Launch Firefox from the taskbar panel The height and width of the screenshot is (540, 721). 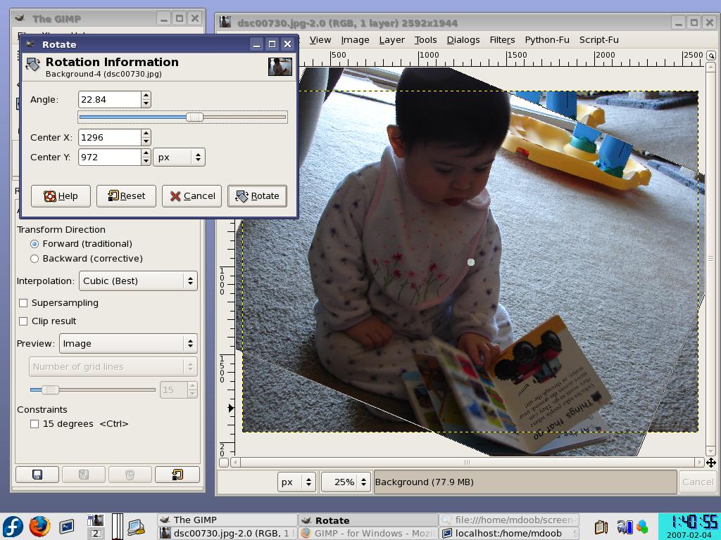click(x=39, y=526)
